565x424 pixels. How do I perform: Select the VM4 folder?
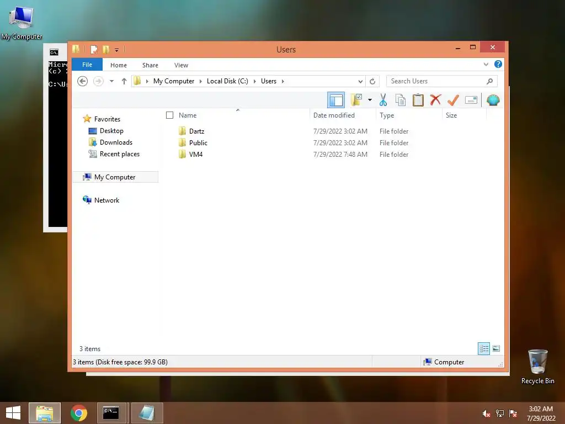click(196, 155)
